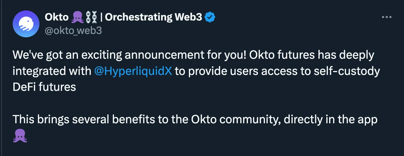The image size is (404, 156).
Task: Click the blue verified checkmark badge
Action: pyautogui.click(x=210, y=17)
